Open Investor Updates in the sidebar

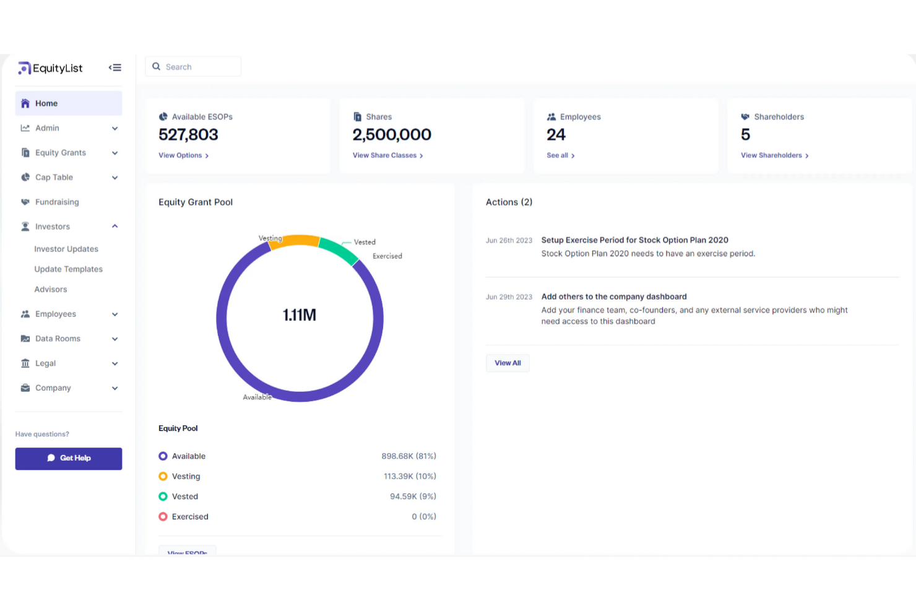[66, 249]
